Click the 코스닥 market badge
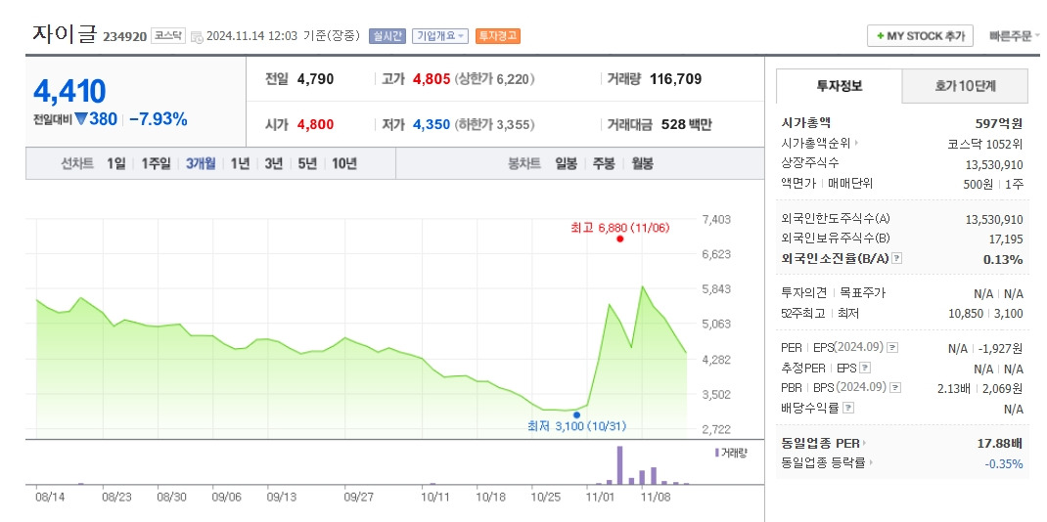The width and height of the screenshot is (1047, 522). 168,36
